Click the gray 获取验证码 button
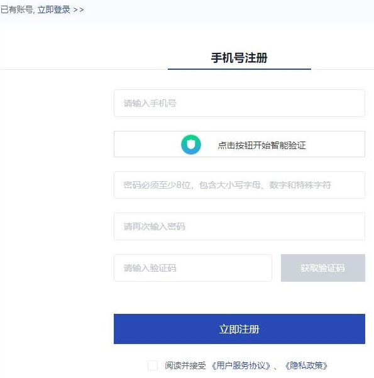The width and height of the screenshot is (374, 378). coord(323,268)
